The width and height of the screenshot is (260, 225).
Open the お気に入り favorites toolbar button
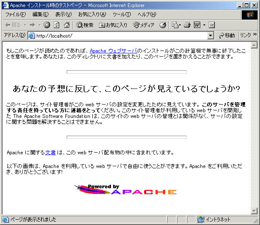[x=113, y=25]
